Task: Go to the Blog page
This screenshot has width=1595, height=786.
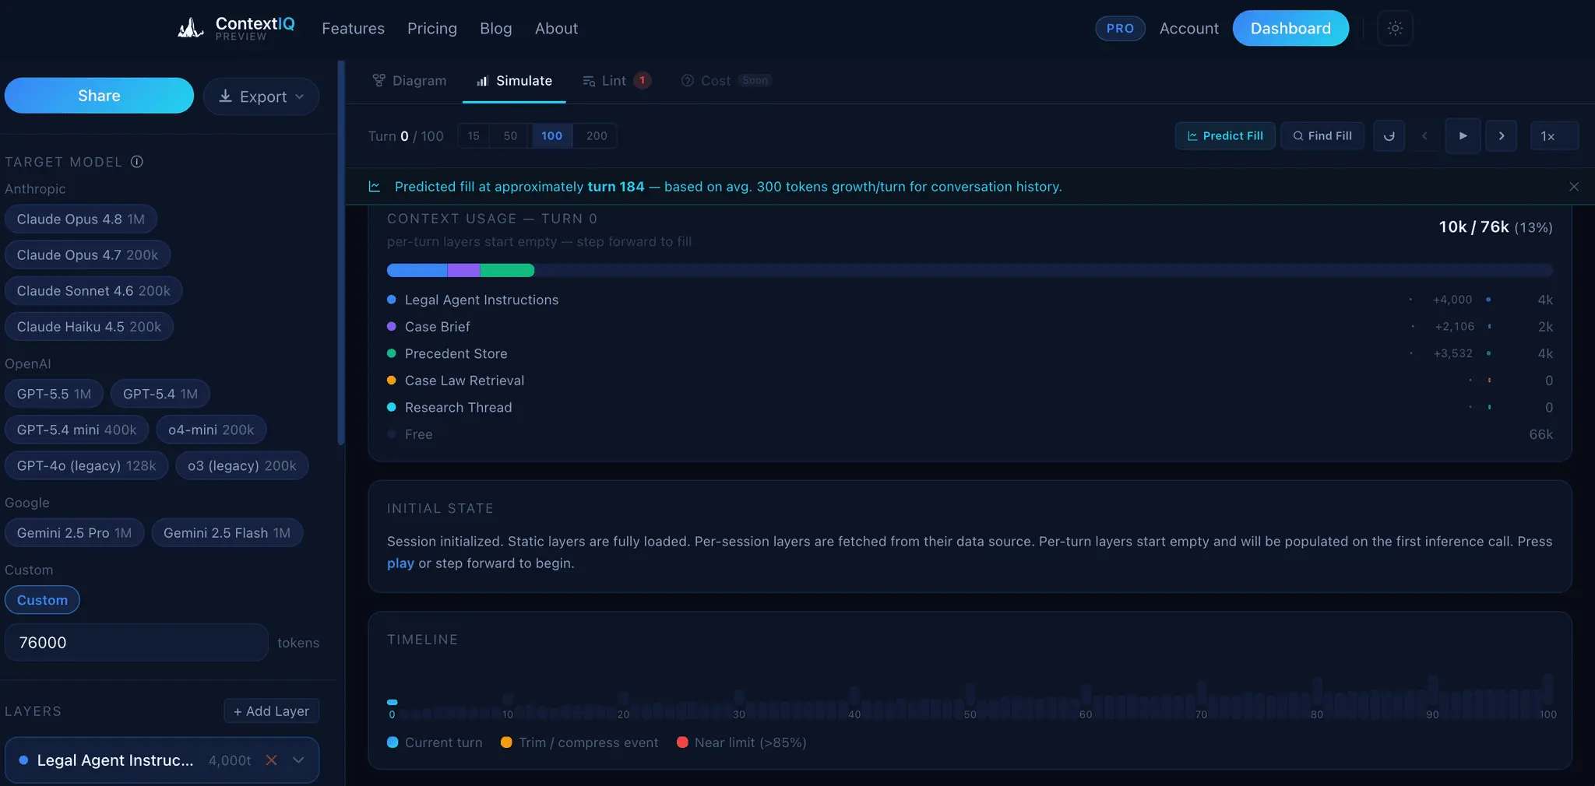Action: (x=496, y=29)
